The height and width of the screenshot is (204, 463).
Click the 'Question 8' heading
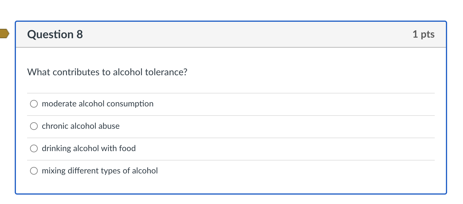point(55,34)
